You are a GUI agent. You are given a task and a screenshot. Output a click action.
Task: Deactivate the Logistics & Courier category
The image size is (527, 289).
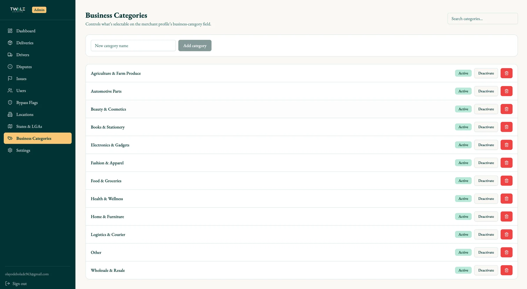tap(486, 234)
